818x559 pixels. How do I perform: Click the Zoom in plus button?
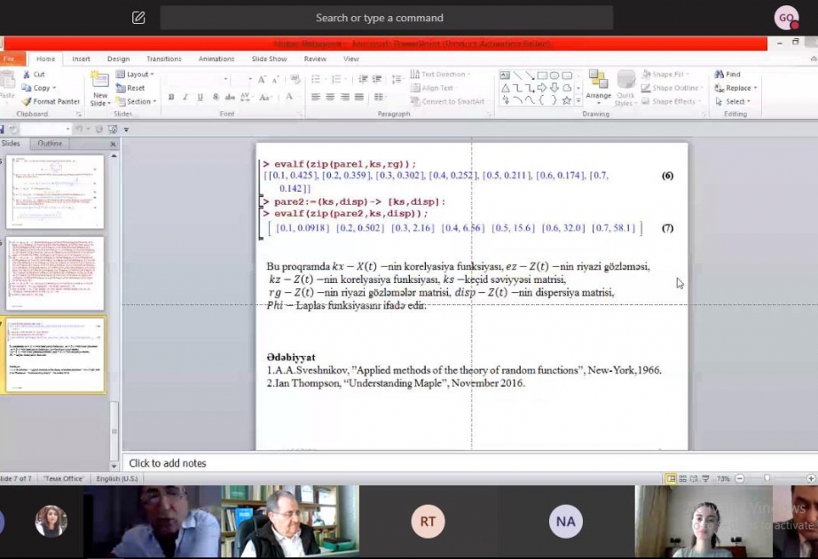pyautogui.click(x=811, y=478)
